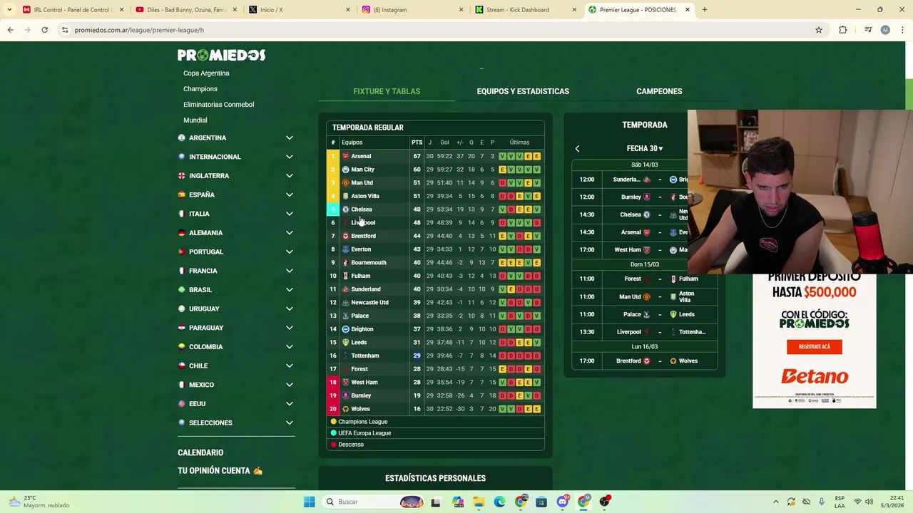Click the Chelsea 14:30 fixture
Image resolution: width=913 pixels, height=513 pixels.
tap(644, 214)
